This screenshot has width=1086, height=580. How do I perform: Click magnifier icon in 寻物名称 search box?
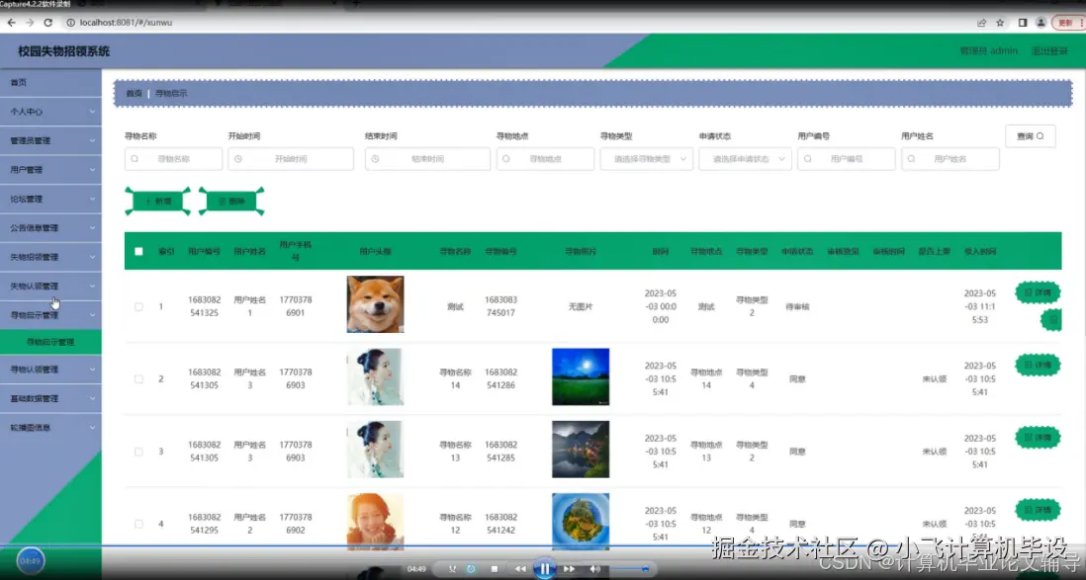[135, 158]
